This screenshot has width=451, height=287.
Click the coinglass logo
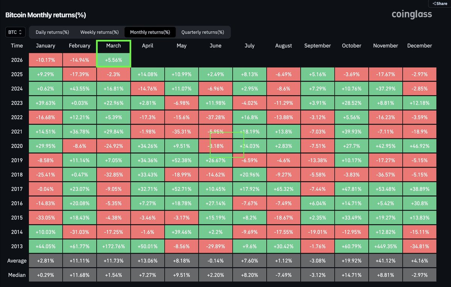pos(412,14)
